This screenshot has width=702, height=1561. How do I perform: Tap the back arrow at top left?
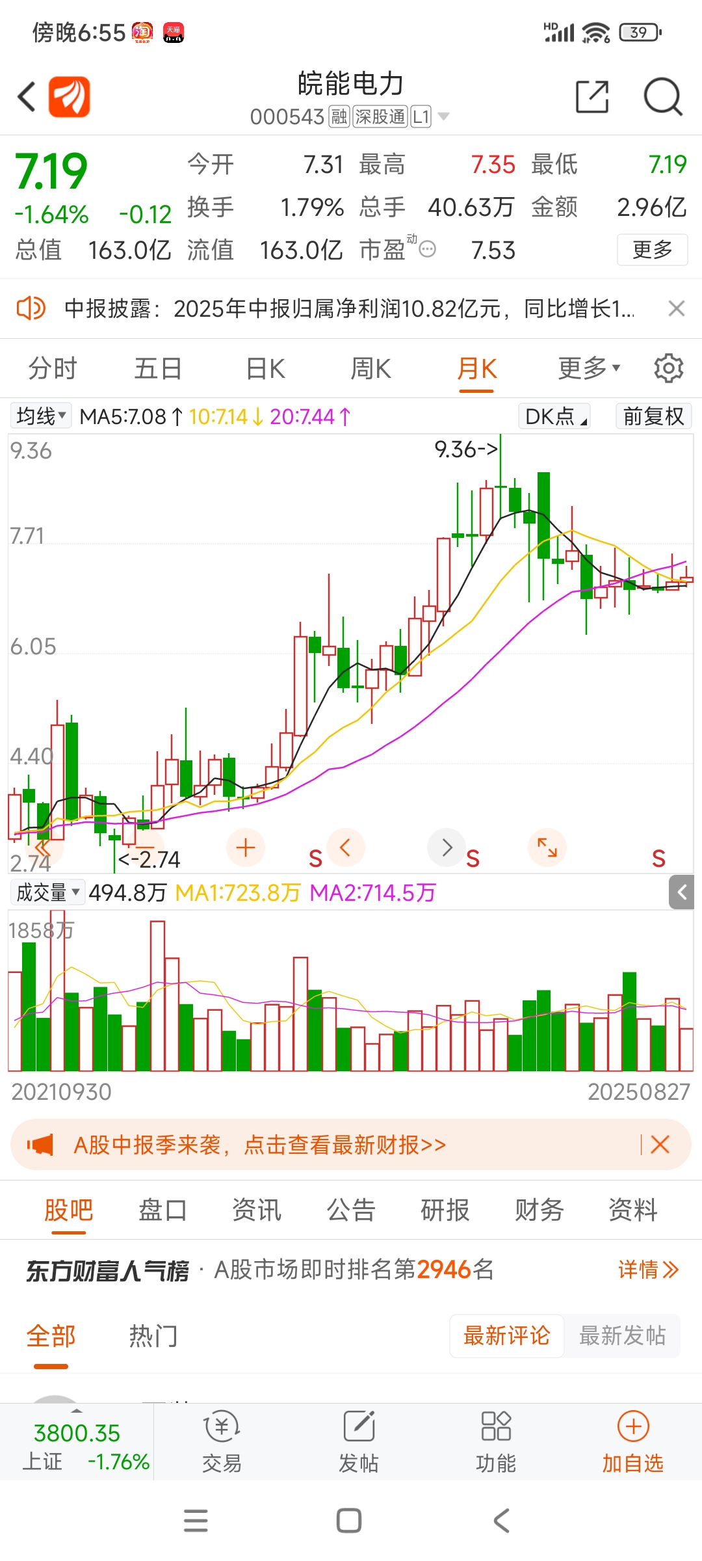(x=26, y=97)
